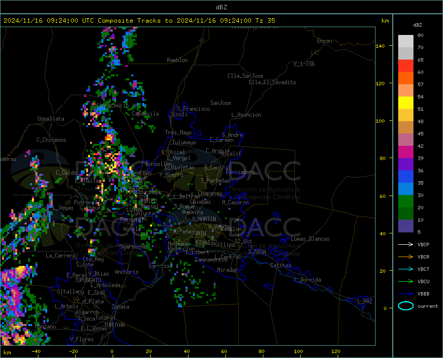The width and height of the screenshot is (443, 358).
Task: Click the orange VBCR arrow in legend
Action: tap(406, 257)
